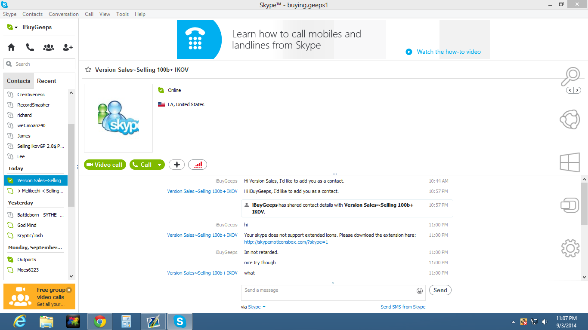Viewport: 588px width, 330px height.
Task: Open the colorful puzzle taskbar app
Action: pyautogui.click(x=73, y=321)
